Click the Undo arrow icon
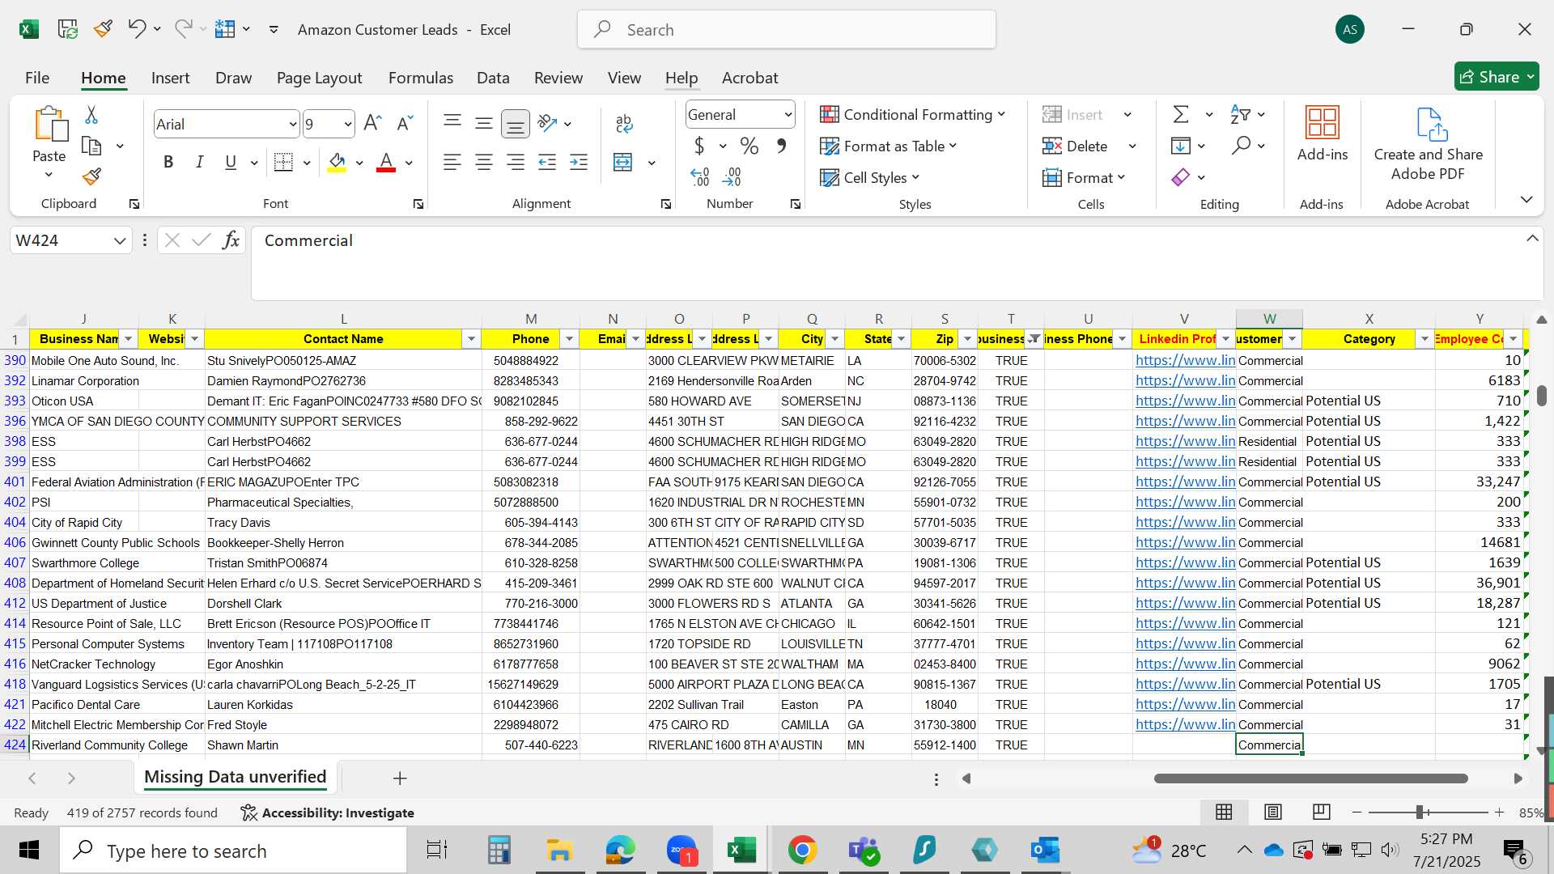This screenshot has height=874, width=1554. pyautogui.click(x=136, y=29)
